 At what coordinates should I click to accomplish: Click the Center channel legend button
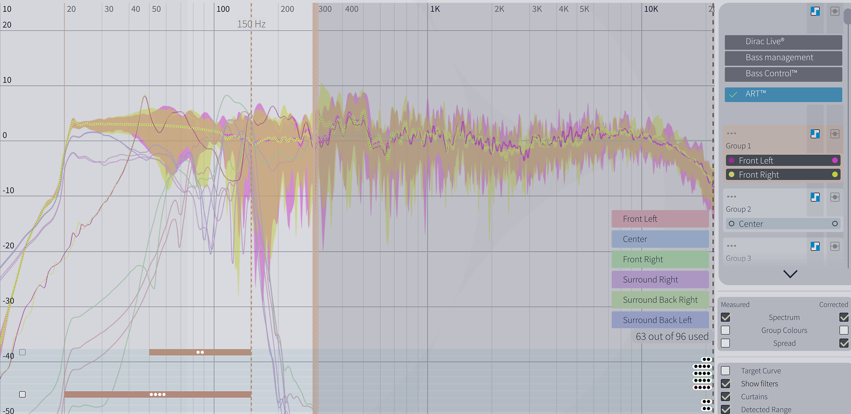coord(660,239)
